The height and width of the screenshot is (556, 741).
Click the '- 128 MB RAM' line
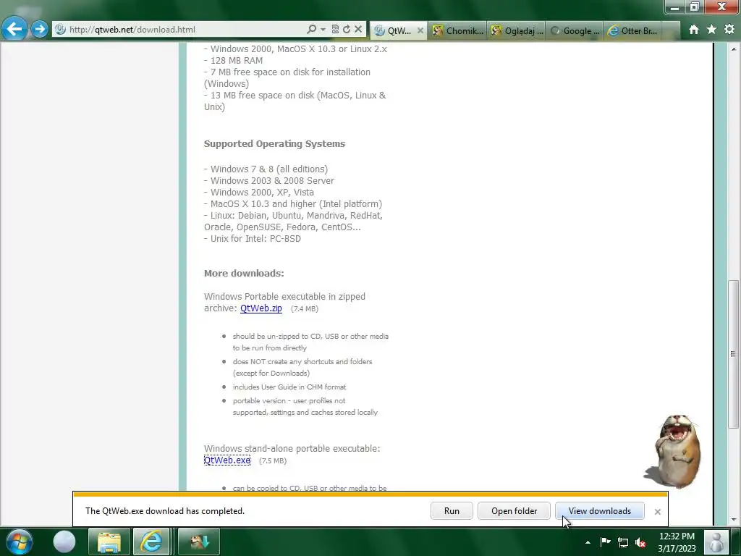point(234,61)
